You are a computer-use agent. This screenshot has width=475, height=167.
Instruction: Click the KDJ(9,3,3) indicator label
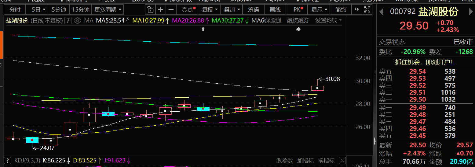pos(27,160)
